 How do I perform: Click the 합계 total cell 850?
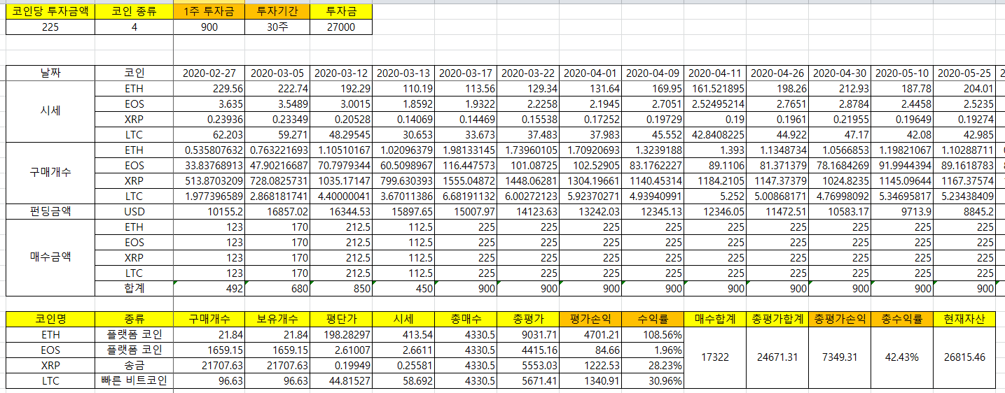[x=341, y=288]
